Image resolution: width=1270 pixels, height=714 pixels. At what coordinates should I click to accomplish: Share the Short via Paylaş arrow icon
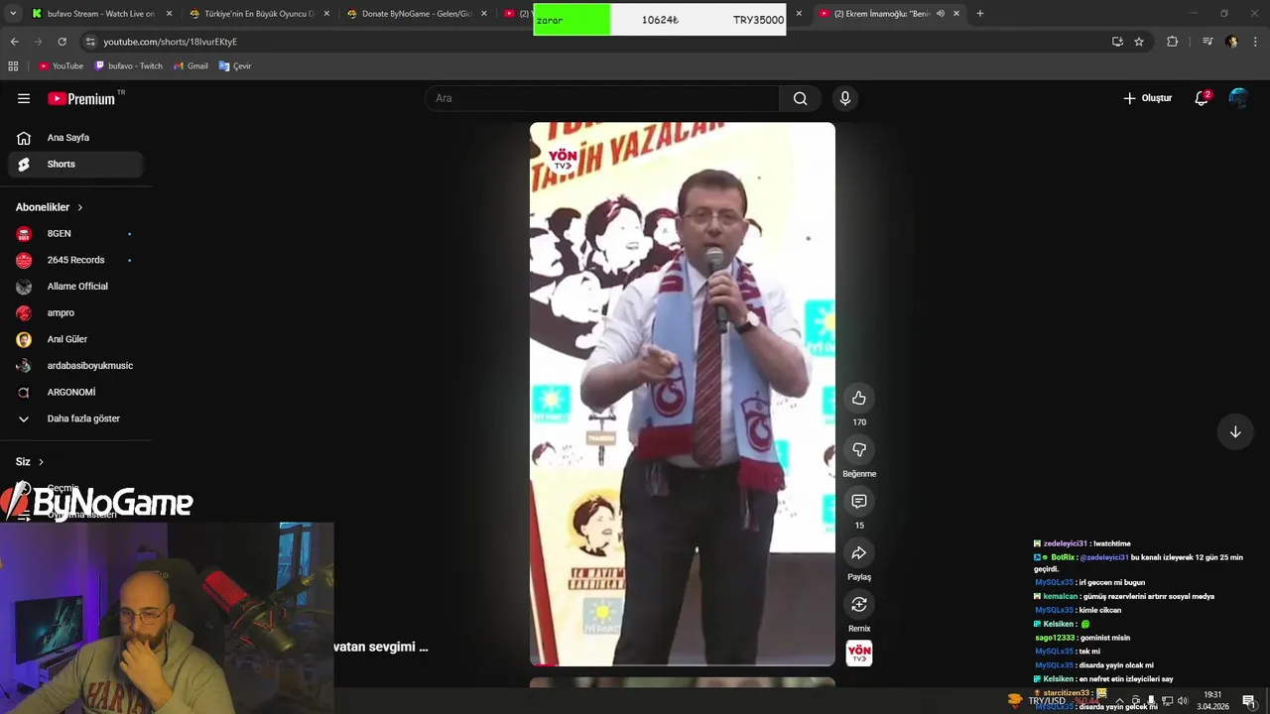859,552
